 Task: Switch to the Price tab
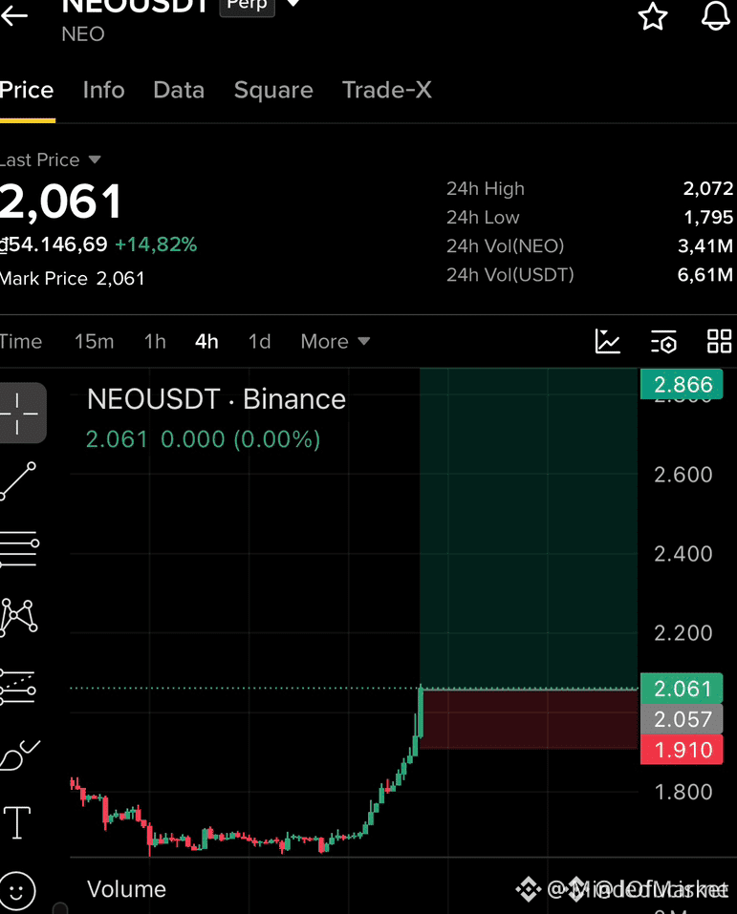(27, 91)
